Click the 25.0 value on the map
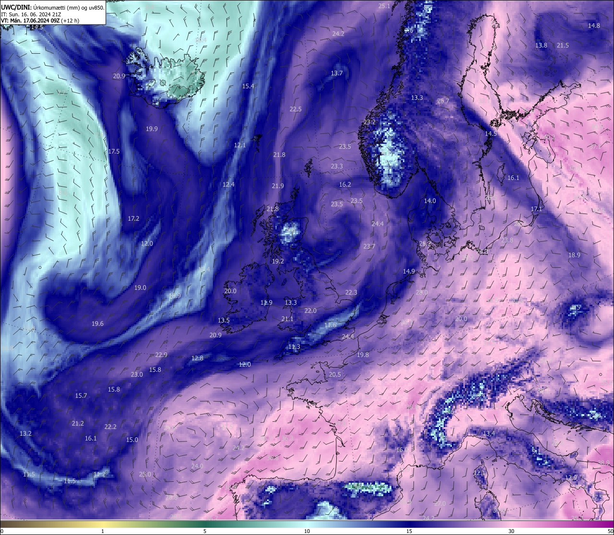 pyautogui.click(x=145, y=474)
